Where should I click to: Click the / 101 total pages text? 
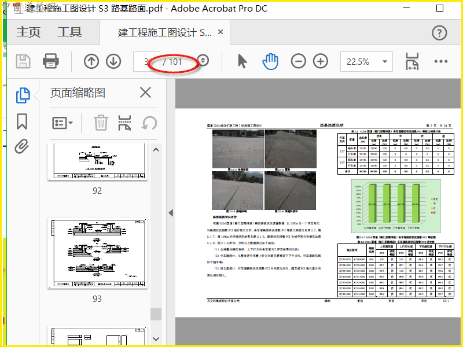pos(172,62)
